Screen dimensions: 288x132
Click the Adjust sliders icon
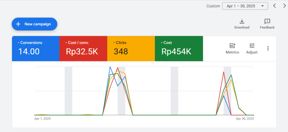pos(252,46)
